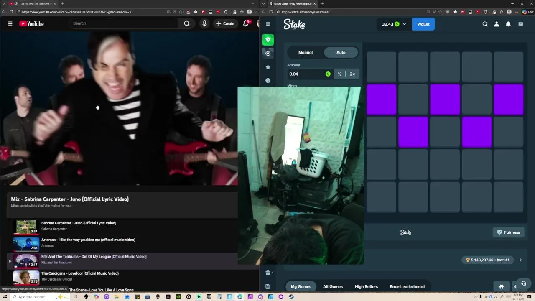Open the All Games tab

pyautogui.click(x=333, y=287)
